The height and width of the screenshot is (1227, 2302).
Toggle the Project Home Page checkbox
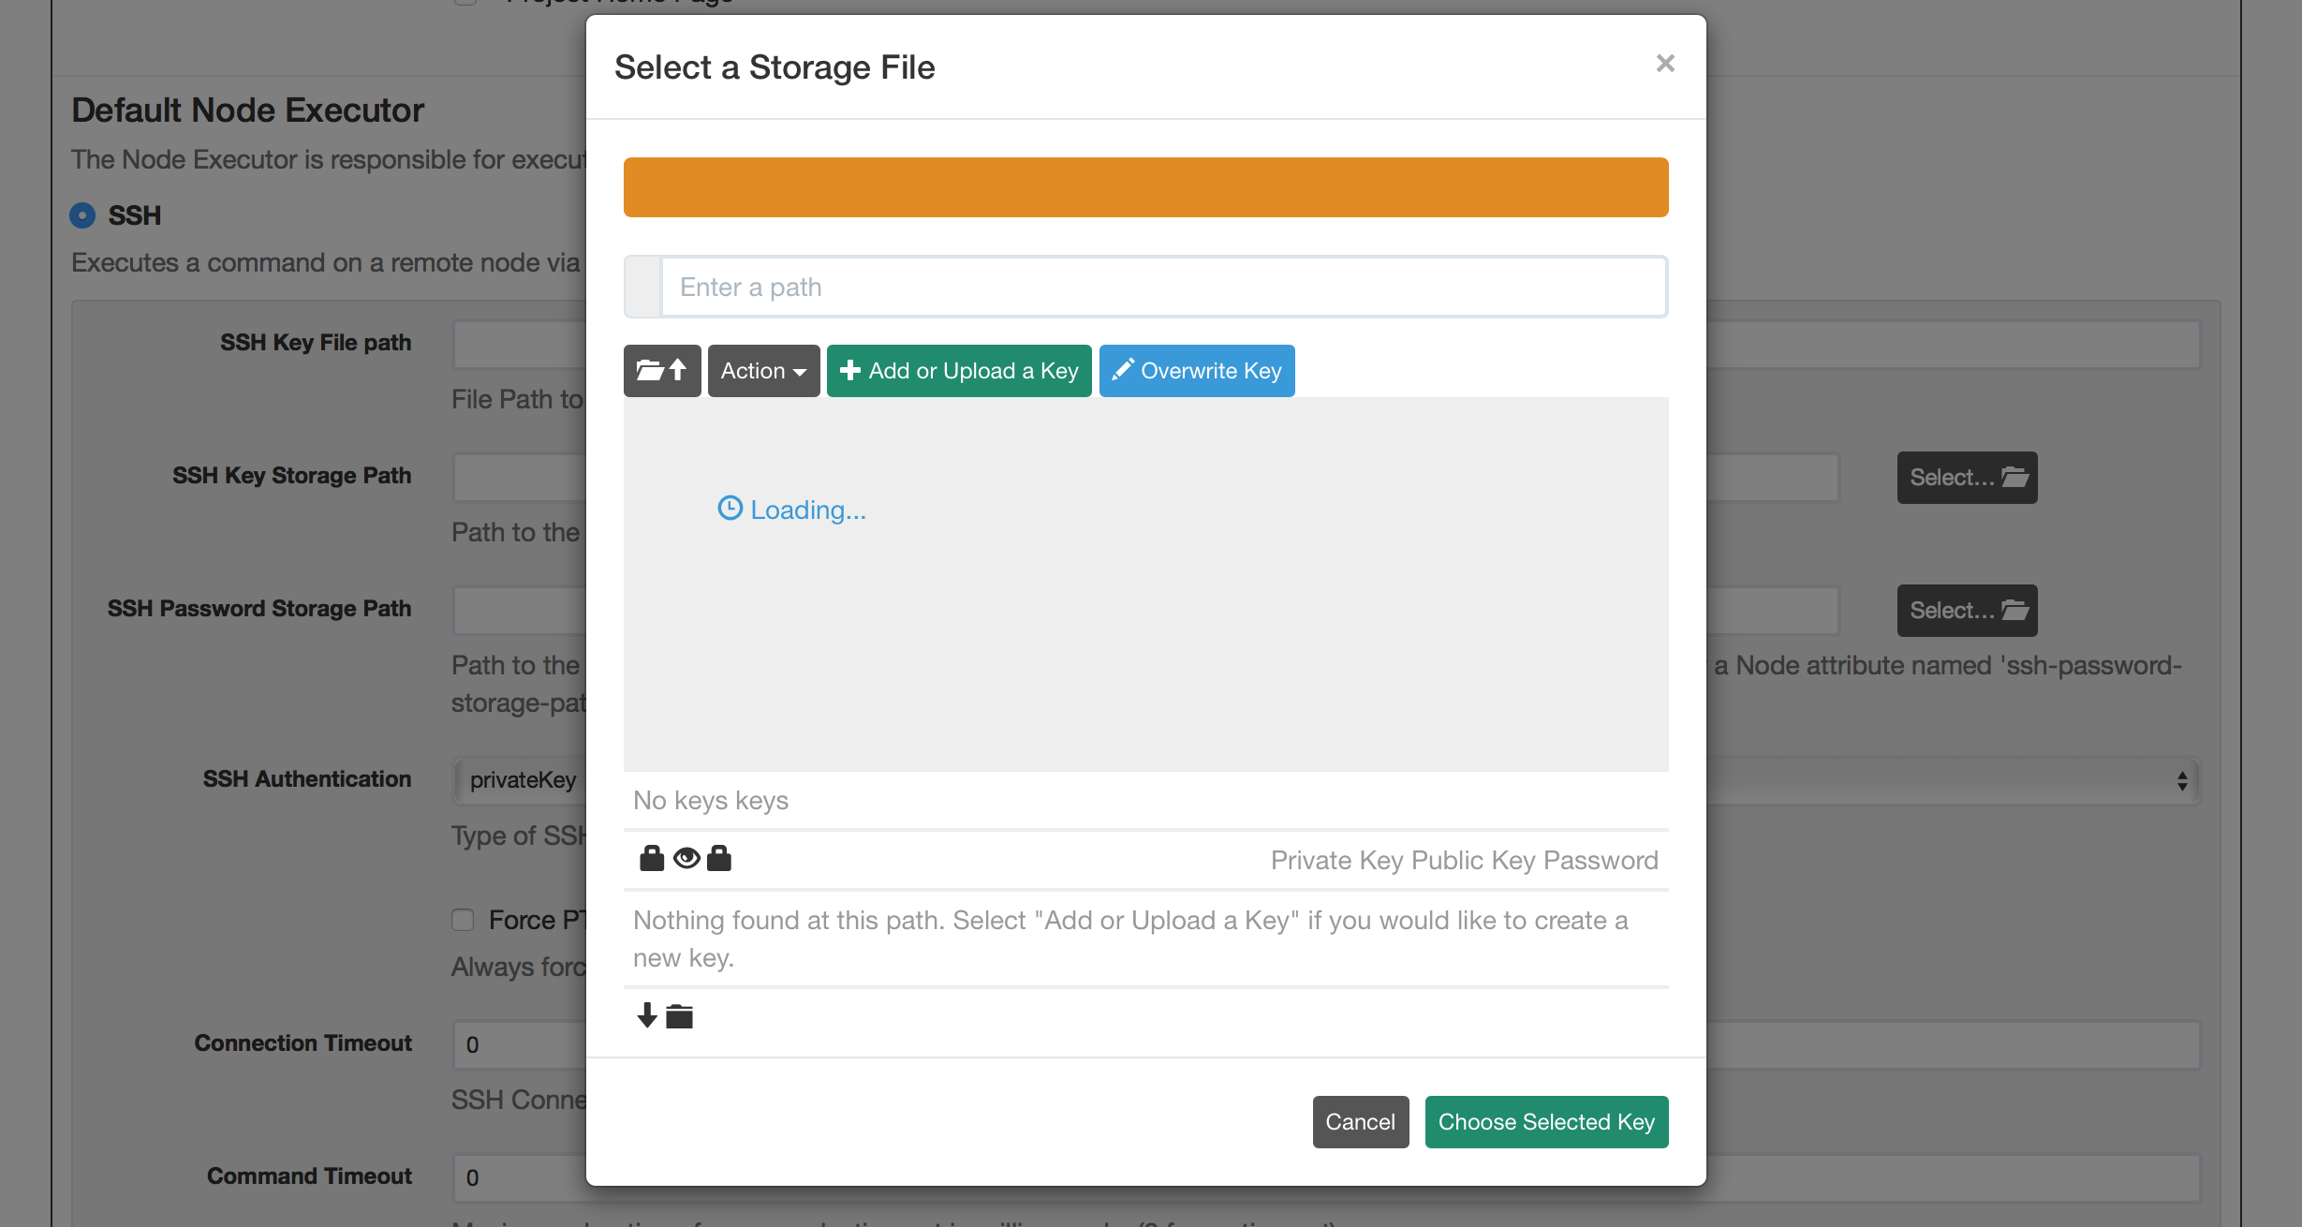(x=465, y=0)
